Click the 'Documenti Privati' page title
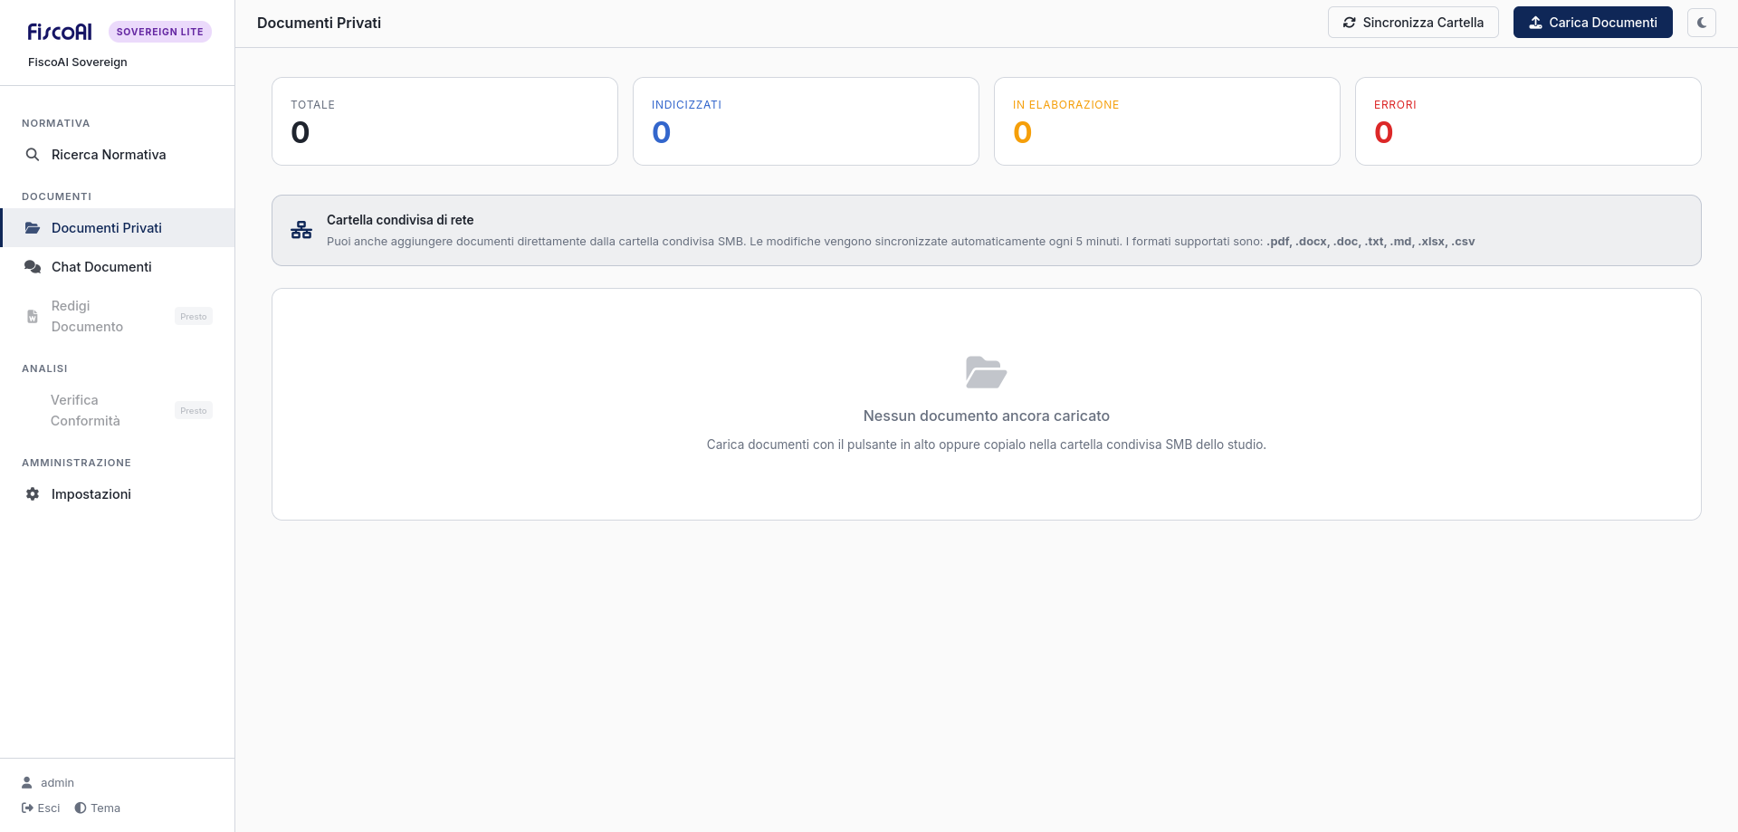1738x832 pixels. (319, 23)
